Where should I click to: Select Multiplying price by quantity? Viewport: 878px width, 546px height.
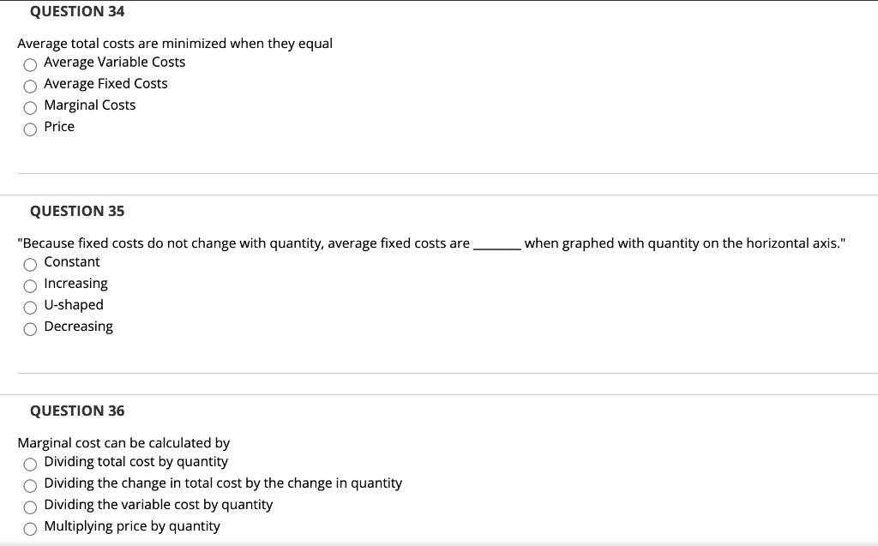coord(30,528)
